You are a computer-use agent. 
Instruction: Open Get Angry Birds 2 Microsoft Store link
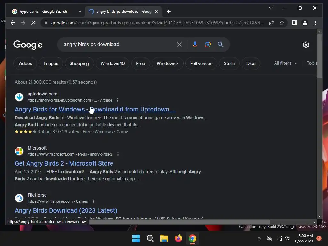pyautogui.click(x=64, y=163)
